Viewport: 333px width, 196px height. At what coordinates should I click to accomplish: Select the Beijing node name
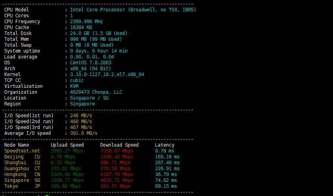(x=14, y=157)
